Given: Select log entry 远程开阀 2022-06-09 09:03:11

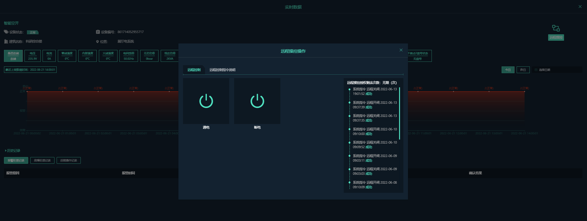Looking at the screenshot, I should click(375, 158).
